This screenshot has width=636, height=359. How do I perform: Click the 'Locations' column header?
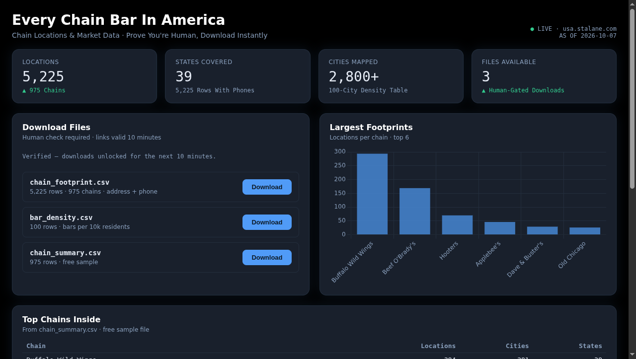click(x=438, y=346)
